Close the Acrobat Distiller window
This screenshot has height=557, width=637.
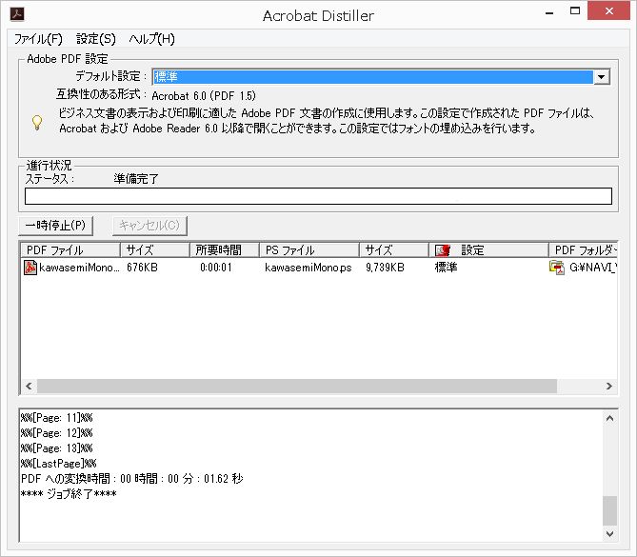[608, 11]
